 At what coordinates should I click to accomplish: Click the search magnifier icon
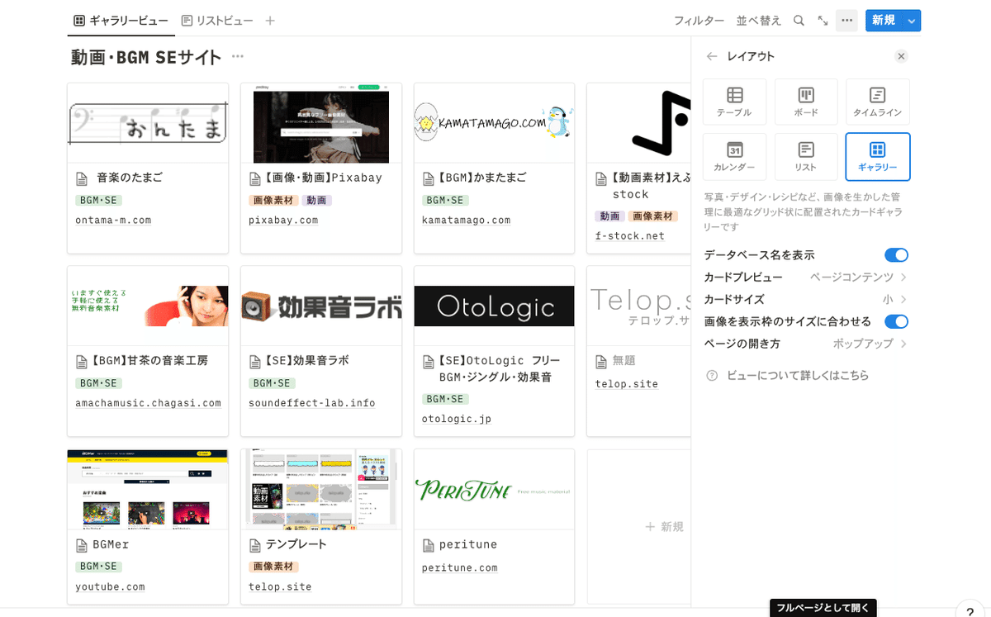[799, 21]
